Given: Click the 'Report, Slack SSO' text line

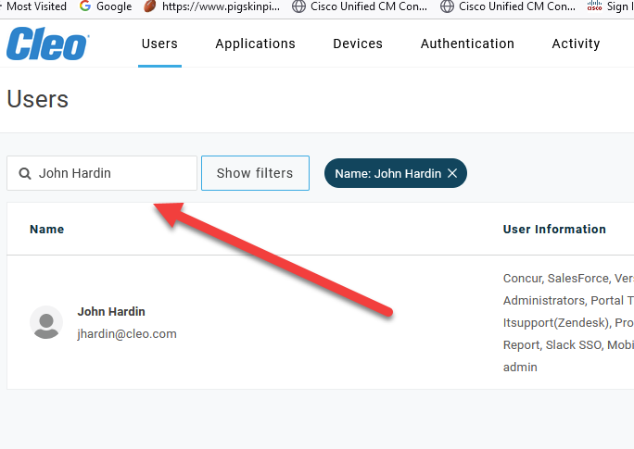Looking at the screenshot, I should 568,344.
